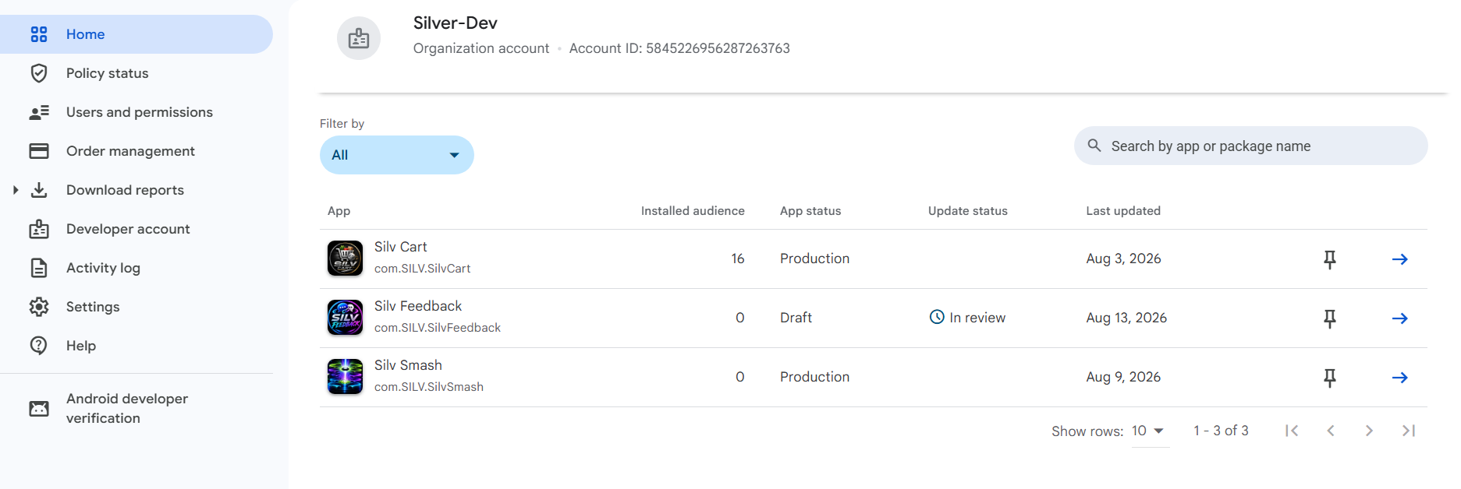The image size is (1461, 489).
Task: Go to previous page of apps
Action: (1331, 431)
